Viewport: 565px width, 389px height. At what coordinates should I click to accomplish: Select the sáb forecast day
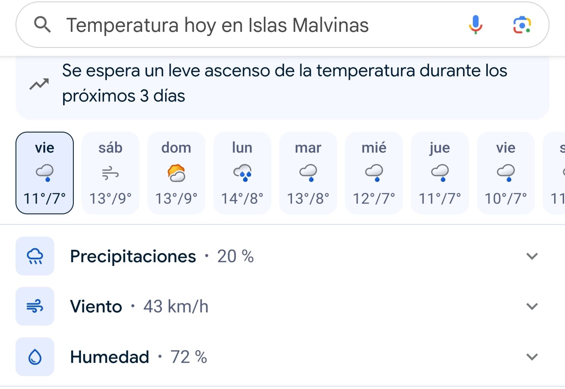click(110, 173)
